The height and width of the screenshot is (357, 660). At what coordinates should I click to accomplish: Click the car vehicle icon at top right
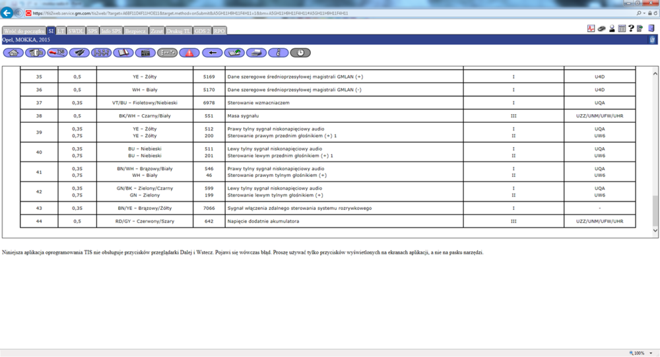point(602,29)
